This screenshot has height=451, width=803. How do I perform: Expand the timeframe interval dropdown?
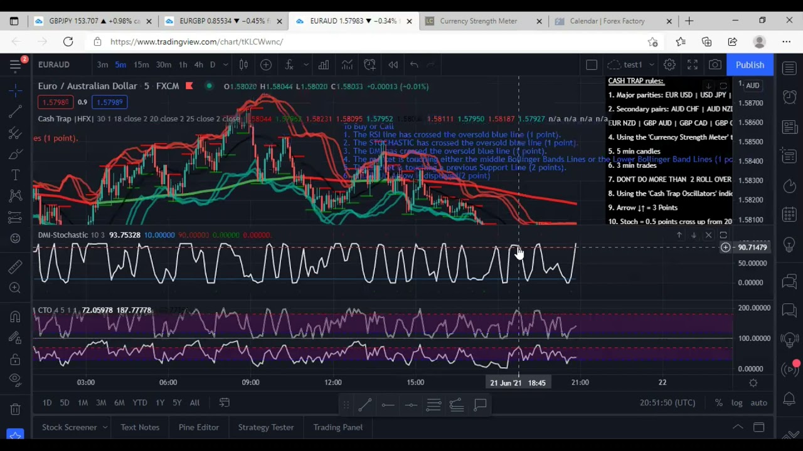pyautogui.click(x=226, y=65)
